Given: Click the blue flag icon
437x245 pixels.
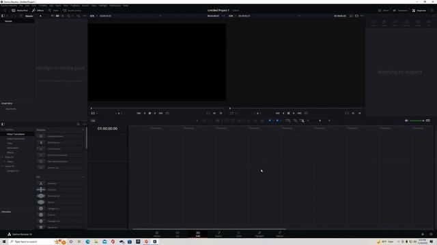Looking at the screenshot, I should pos(270,120).
